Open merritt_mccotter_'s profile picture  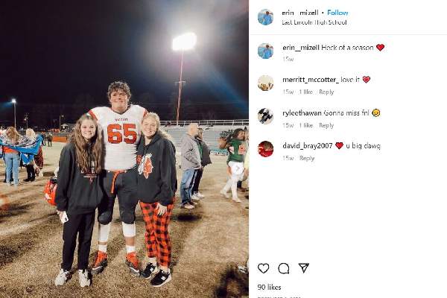[265, 83]
